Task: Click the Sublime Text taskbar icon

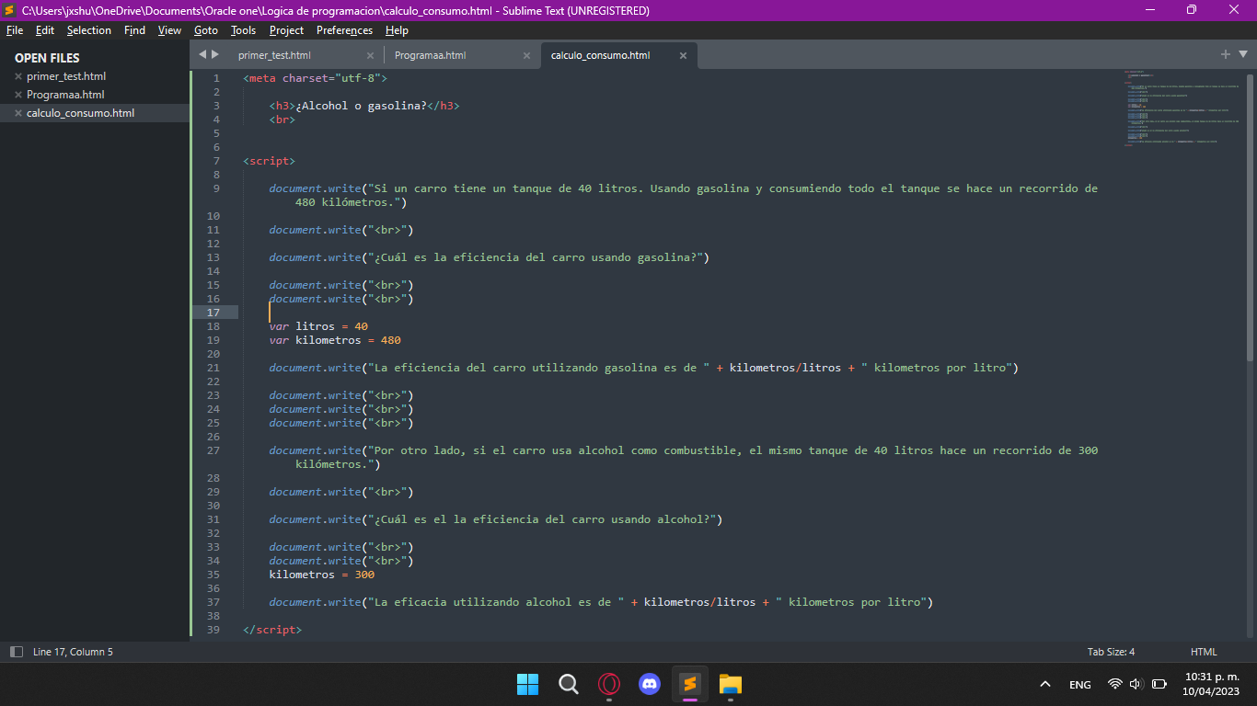Action: coord(690,684)
